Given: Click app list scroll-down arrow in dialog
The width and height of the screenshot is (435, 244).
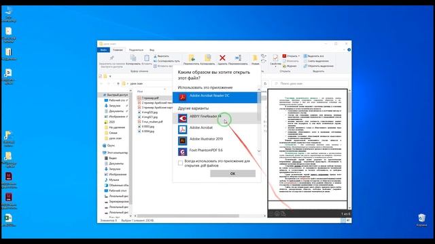Looking at the screenshot, I should point(259,151).
